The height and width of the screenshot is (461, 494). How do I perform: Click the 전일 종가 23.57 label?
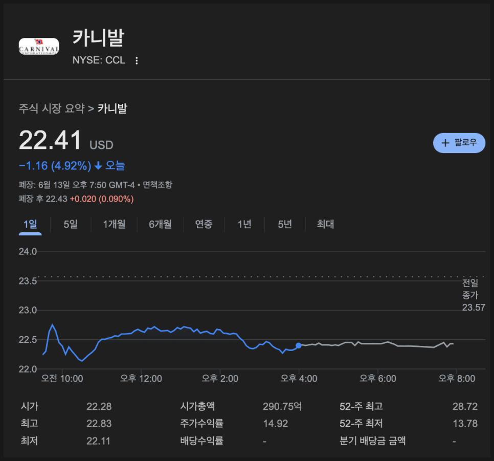click(473, 295)
